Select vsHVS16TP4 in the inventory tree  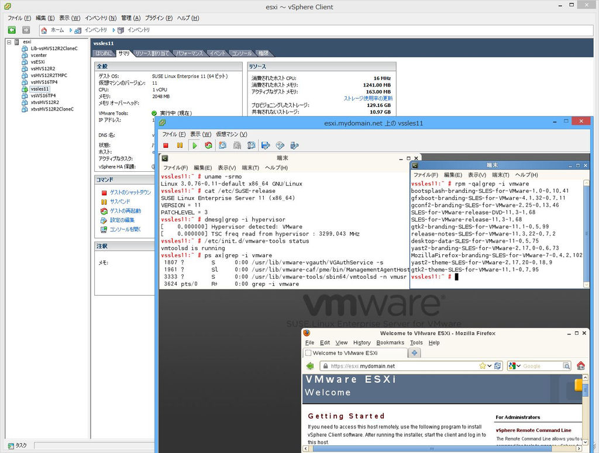coord(44,82)
